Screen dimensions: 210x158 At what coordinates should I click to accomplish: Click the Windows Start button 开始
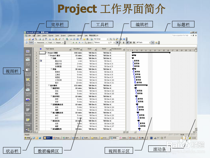pyautogui.click(x=27, y=138)
